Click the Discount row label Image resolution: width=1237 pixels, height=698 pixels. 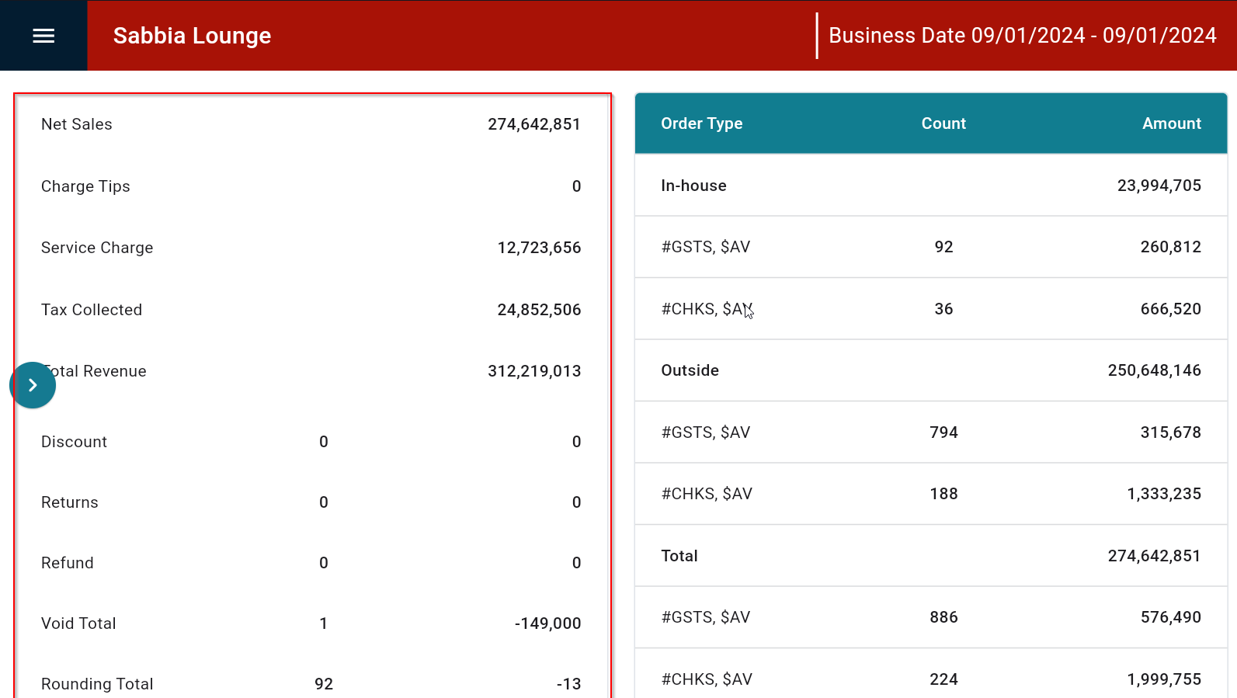click(x=74, y=442)
